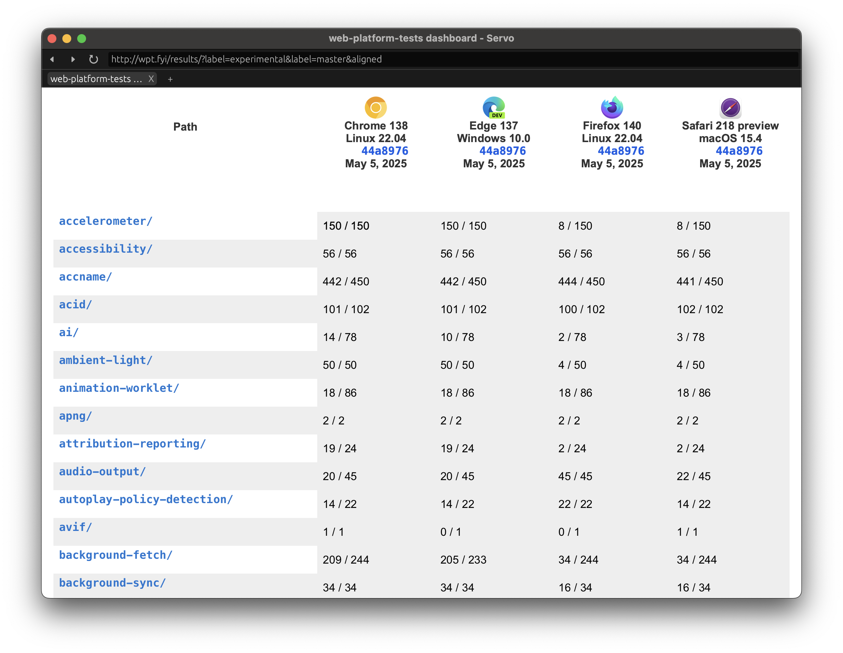843x653 pixels.
Task: Close the web-platform-tests tab
Action: tap(151, 79)
